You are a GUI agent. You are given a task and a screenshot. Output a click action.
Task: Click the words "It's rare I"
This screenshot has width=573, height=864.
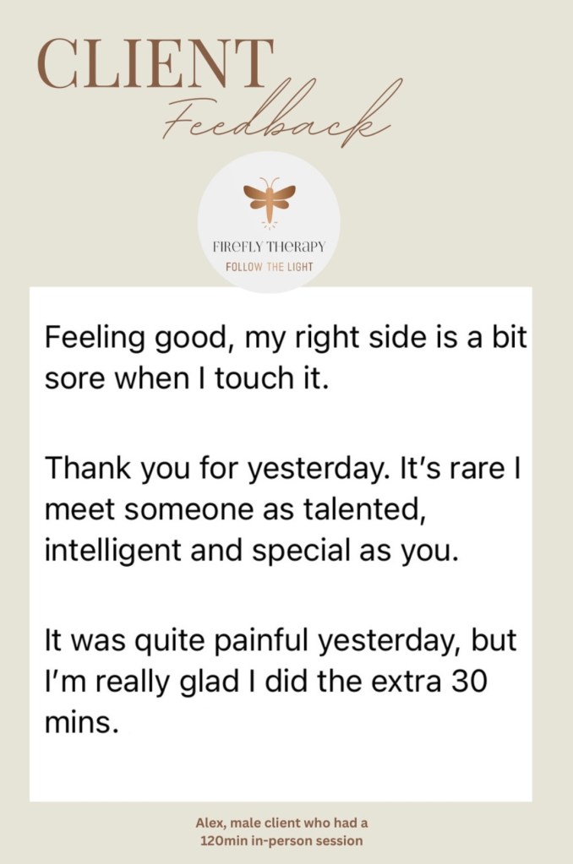(x=471, y=469)
